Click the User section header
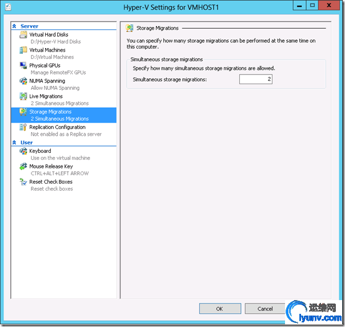Screen dimensions: 345x327 pyautogui.click(x=64, y=143)
